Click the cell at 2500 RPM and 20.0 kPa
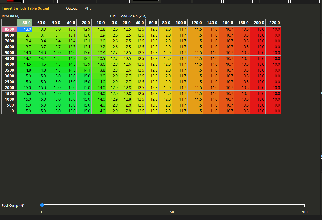322x220 pixels. coord(126,82)
